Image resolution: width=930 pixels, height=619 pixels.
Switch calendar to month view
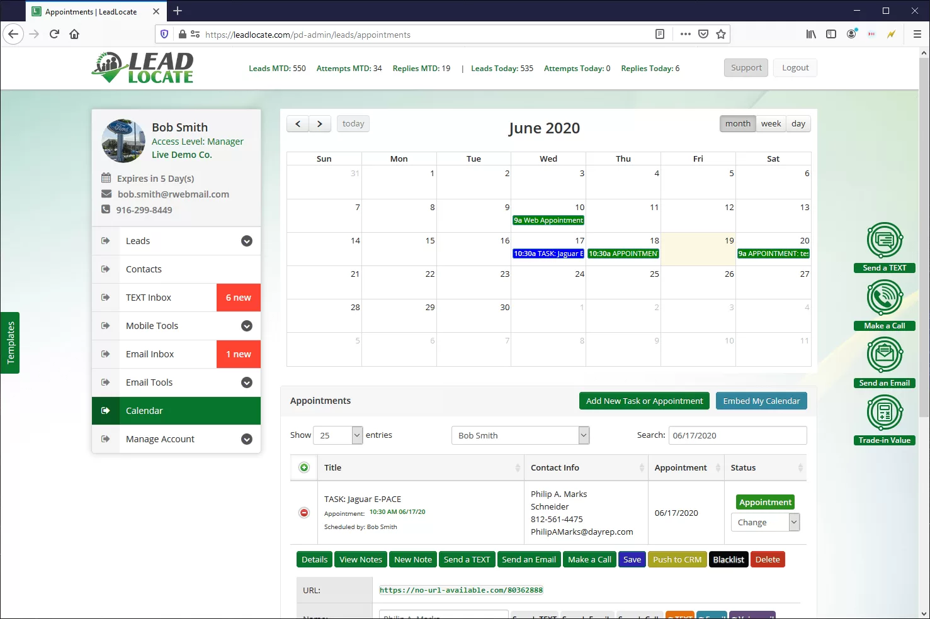[738, 124]
